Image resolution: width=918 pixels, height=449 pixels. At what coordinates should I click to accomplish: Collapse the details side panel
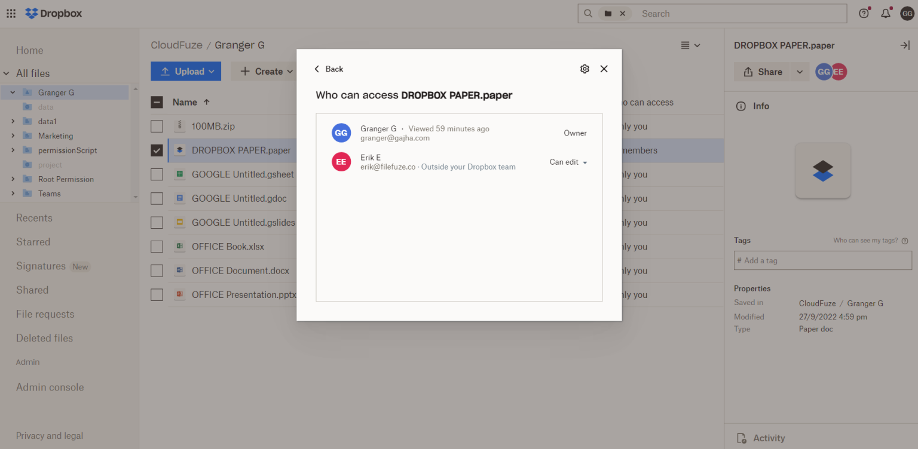(905, 45)
